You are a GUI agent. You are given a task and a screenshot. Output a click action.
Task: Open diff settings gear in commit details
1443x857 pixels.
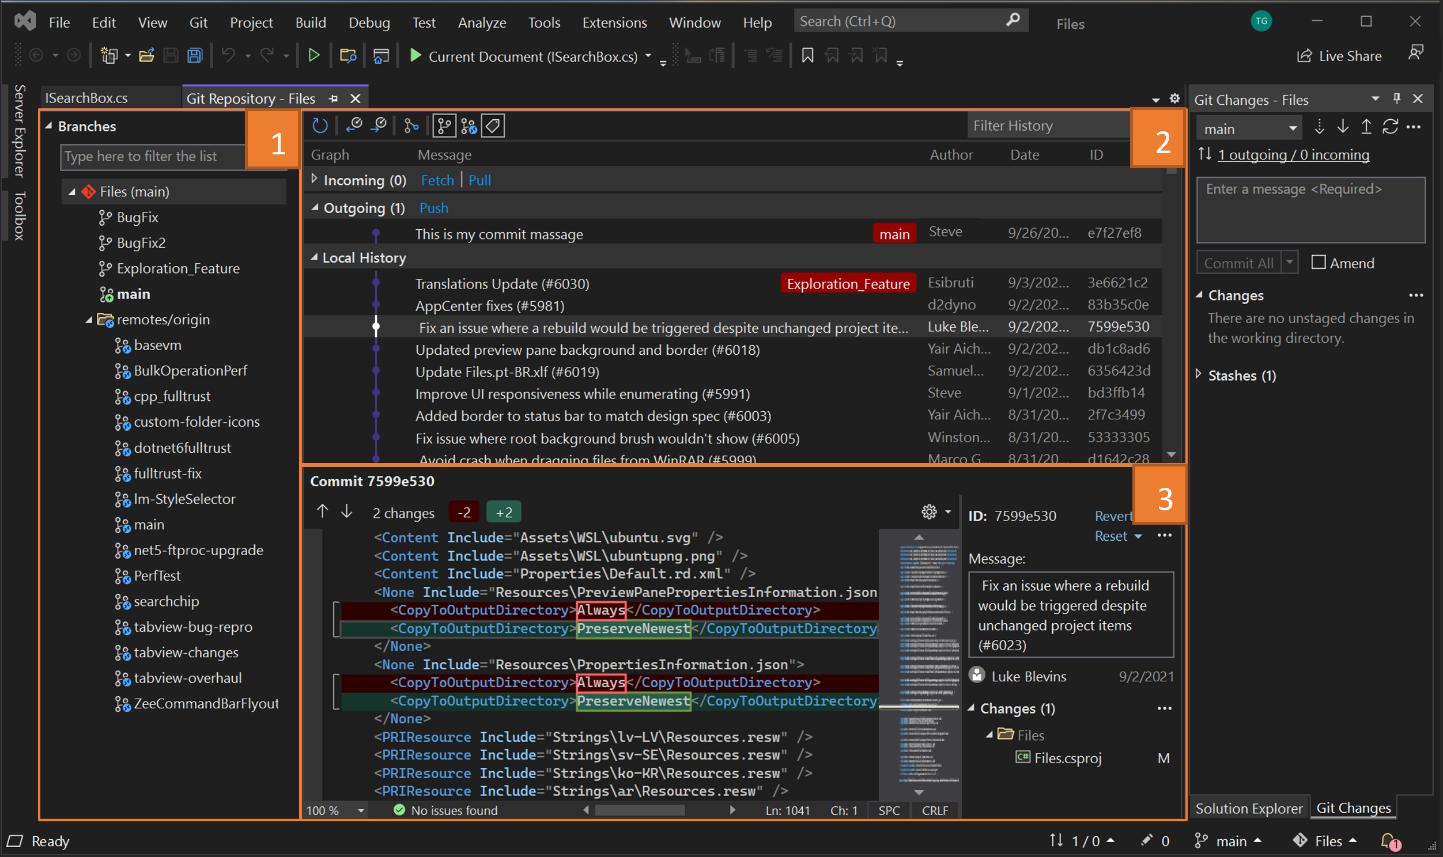(929, 511)
